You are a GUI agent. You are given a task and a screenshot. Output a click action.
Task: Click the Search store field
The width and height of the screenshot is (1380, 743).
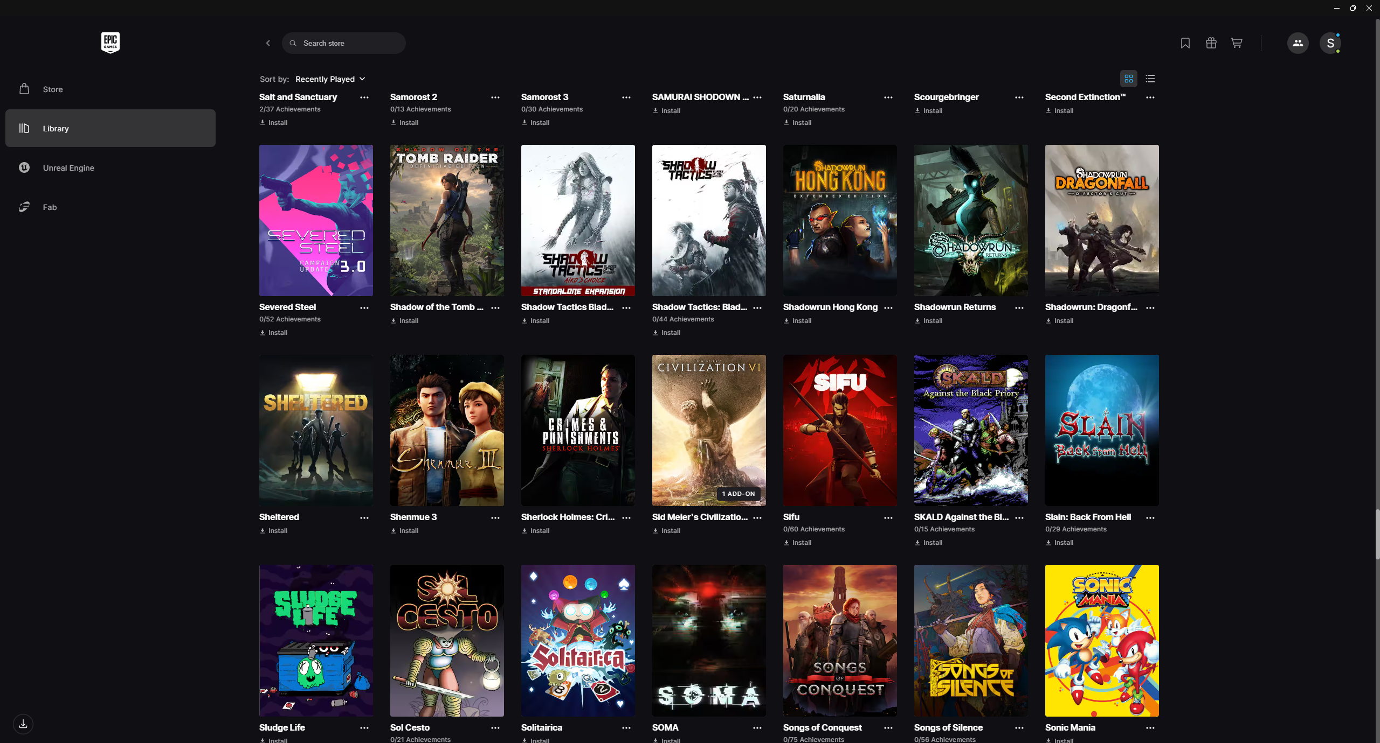(x=344, y=43)
